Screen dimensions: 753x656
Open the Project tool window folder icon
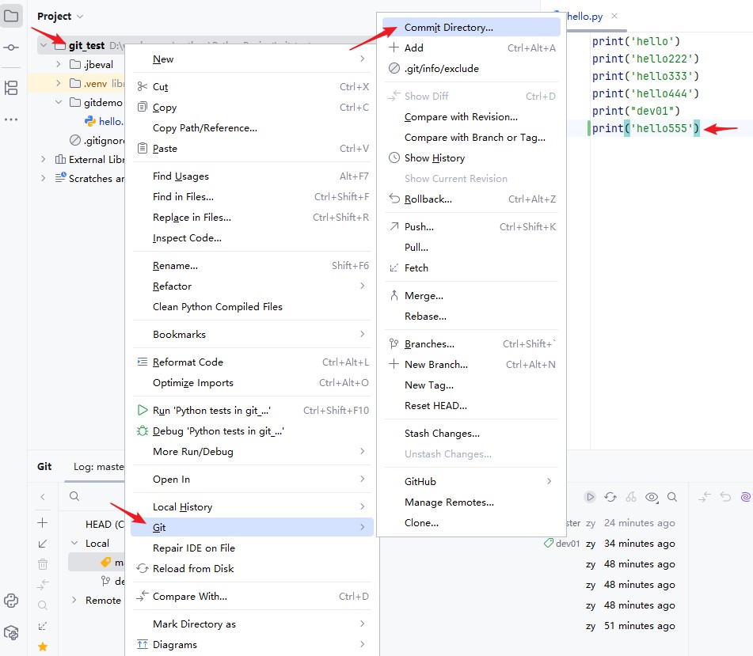click(x=11, y=16)
